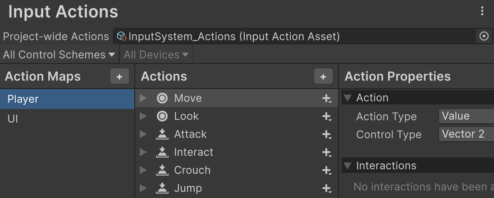Add binding to the Attack action
Screen dimensions: 494x198
[x=327, y=135]
